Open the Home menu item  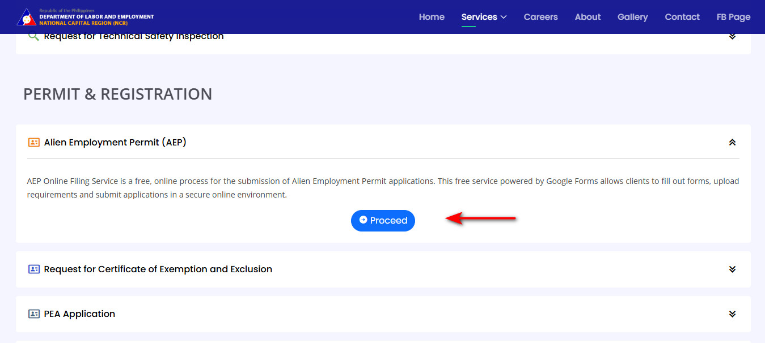click(432, 16)
